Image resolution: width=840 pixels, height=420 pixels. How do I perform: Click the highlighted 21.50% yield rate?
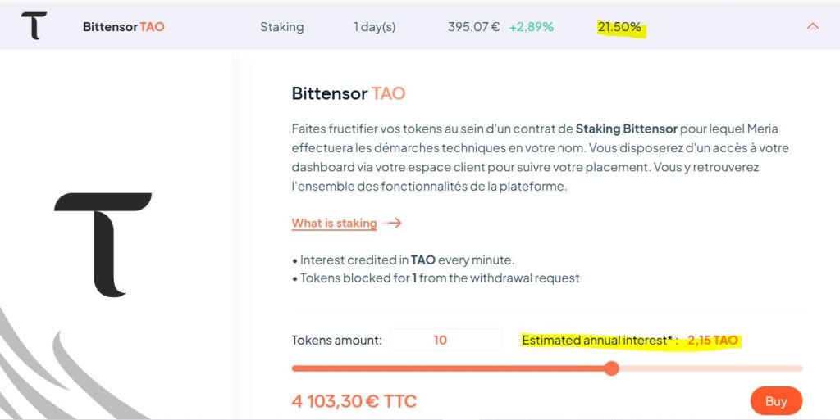point(619,27)
